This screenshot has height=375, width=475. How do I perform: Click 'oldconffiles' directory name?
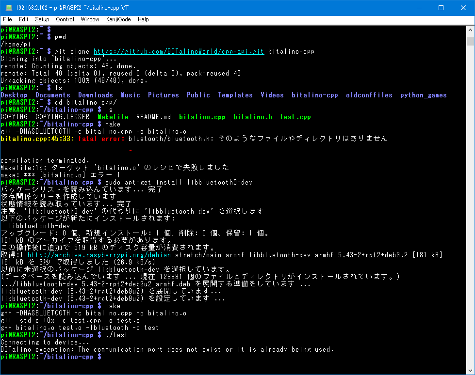pyautogui.click(x=369, y=95)
